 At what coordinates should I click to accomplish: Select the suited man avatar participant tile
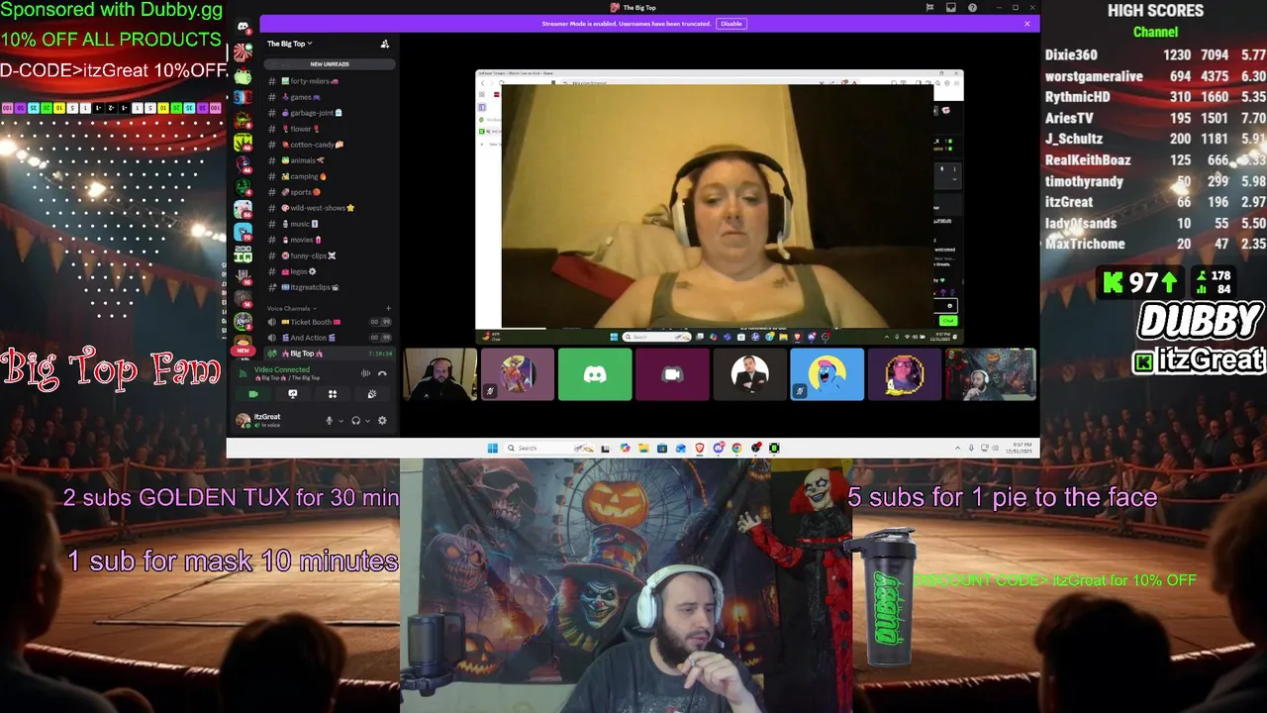(749, 374)
